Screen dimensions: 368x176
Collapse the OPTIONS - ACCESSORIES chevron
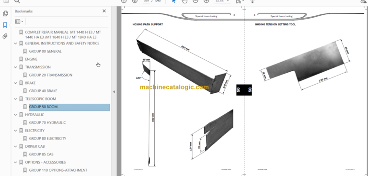[15, 162]
